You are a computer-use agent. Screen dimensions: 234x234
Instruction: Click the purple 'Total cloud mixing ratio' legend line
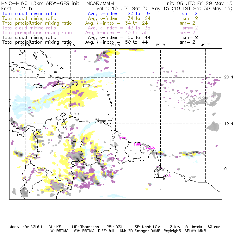pos(29,28)
